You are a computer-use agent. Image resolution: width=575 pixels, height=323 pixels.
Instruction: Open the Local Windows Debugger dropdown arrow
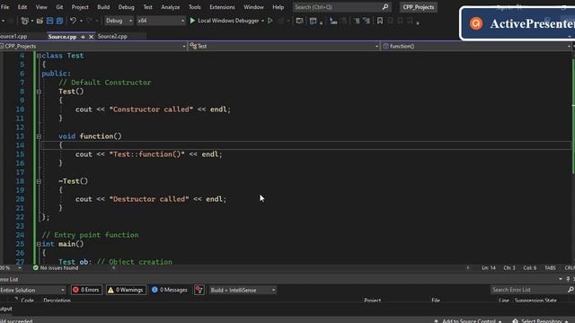click(262, 21)
